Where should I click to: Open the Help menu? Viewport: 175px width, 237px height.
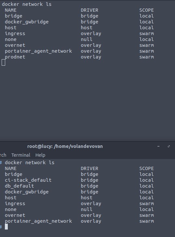point(40,155)
